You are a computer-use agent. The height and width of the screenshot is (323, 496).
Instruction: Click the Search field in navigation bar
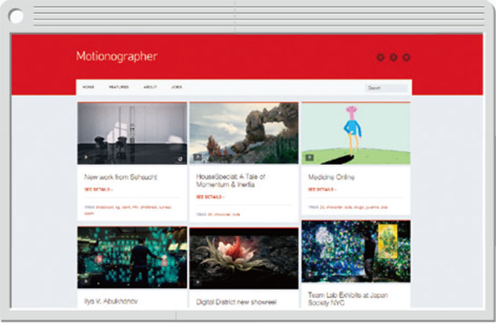[x=386, y=88]
